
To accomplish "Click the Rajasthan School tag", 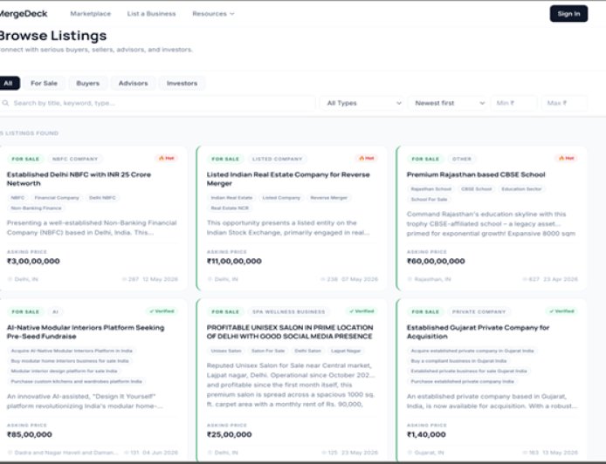I will (x=431, y=188).
